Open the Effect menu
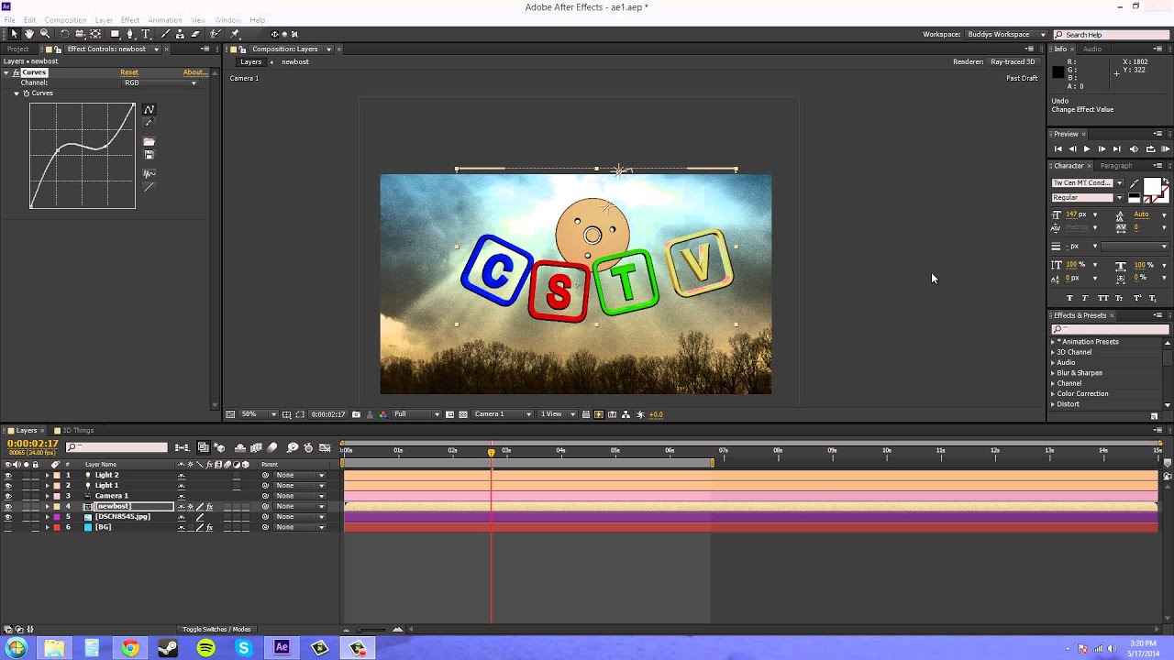Viewport: 1174px width, 660px height. click(x=130, y=20)
